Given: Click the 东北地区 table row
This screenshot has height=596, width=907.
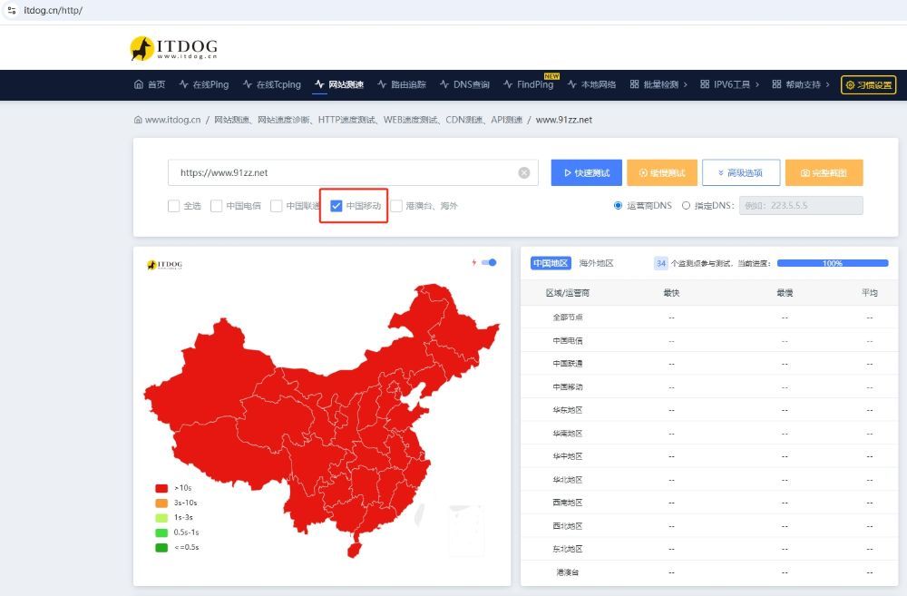Looking at the screenshot, I should [709, 549].
